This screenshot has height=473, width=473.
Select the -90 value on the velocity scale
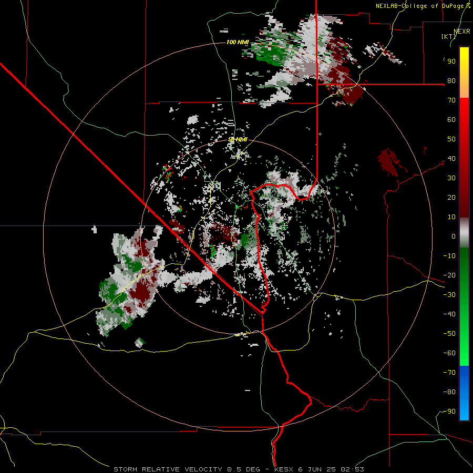449,412
